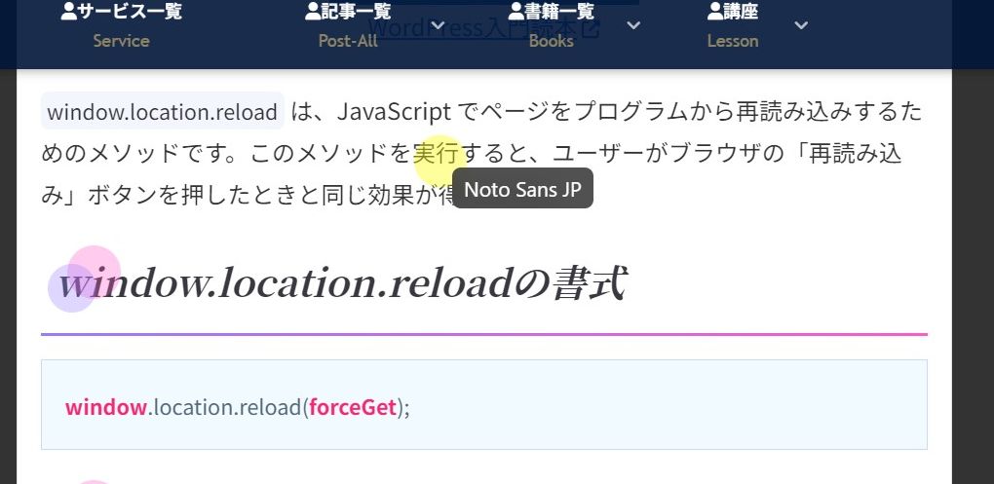Viewport: 994px width, 484px height.
Task: Select the 記事一覧 navigation label
Action: 356,12
